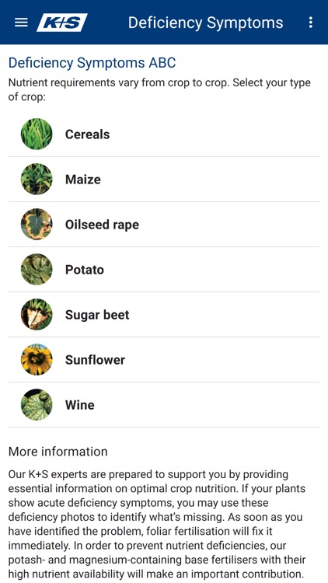Tap the Oilseed rape leaf thumbnail
The height and width of the screenshot is (583, 328).
tap(37, 224)
